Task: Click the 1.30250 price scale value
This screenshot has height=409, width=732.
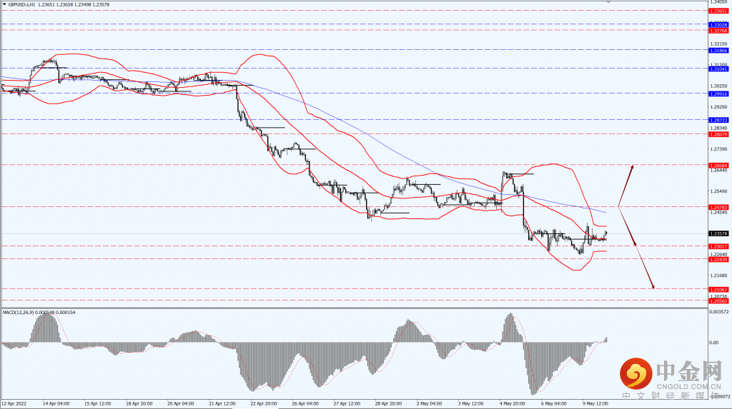Action: click(718, 86)
